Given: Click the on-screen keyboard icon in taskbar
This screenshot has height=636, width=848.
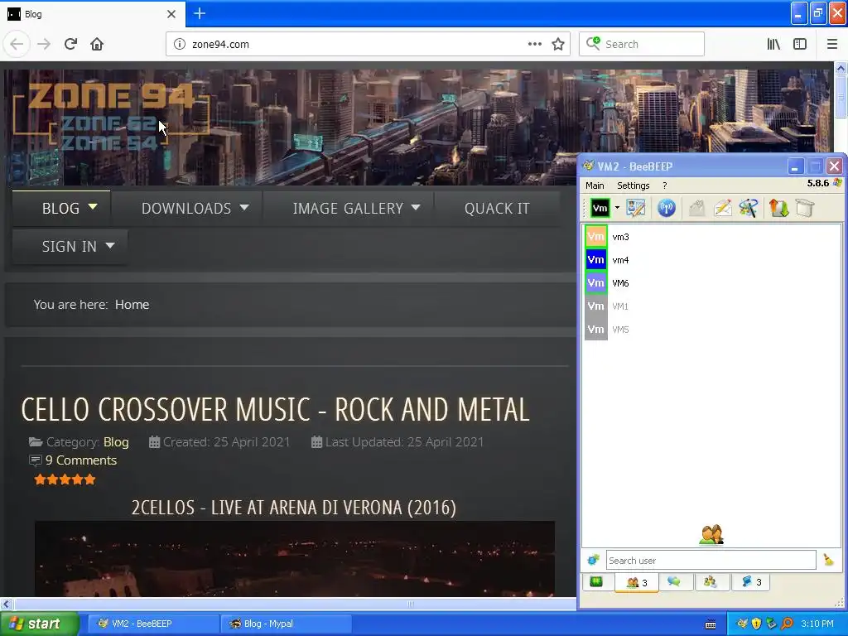Looking at the screenshot, I should 711,624.
